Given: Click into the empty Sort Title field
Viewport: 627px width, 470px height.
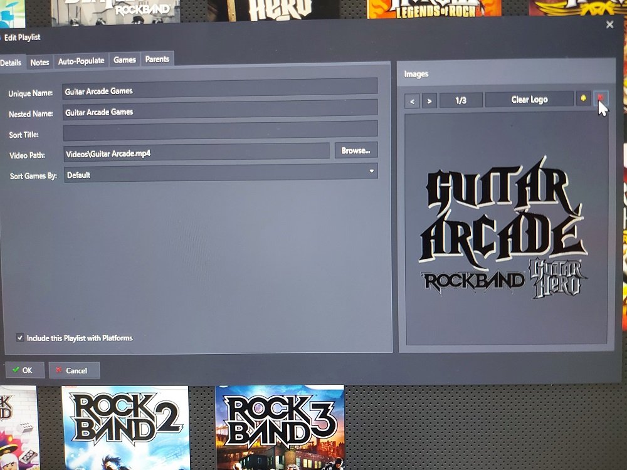Looking at the screenshot, I should [220, 132].
